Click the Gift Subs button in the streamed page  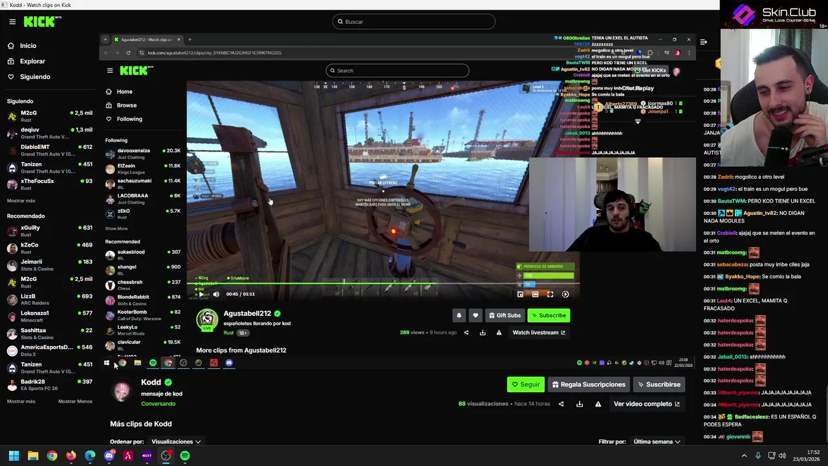(x=504, y=315)
